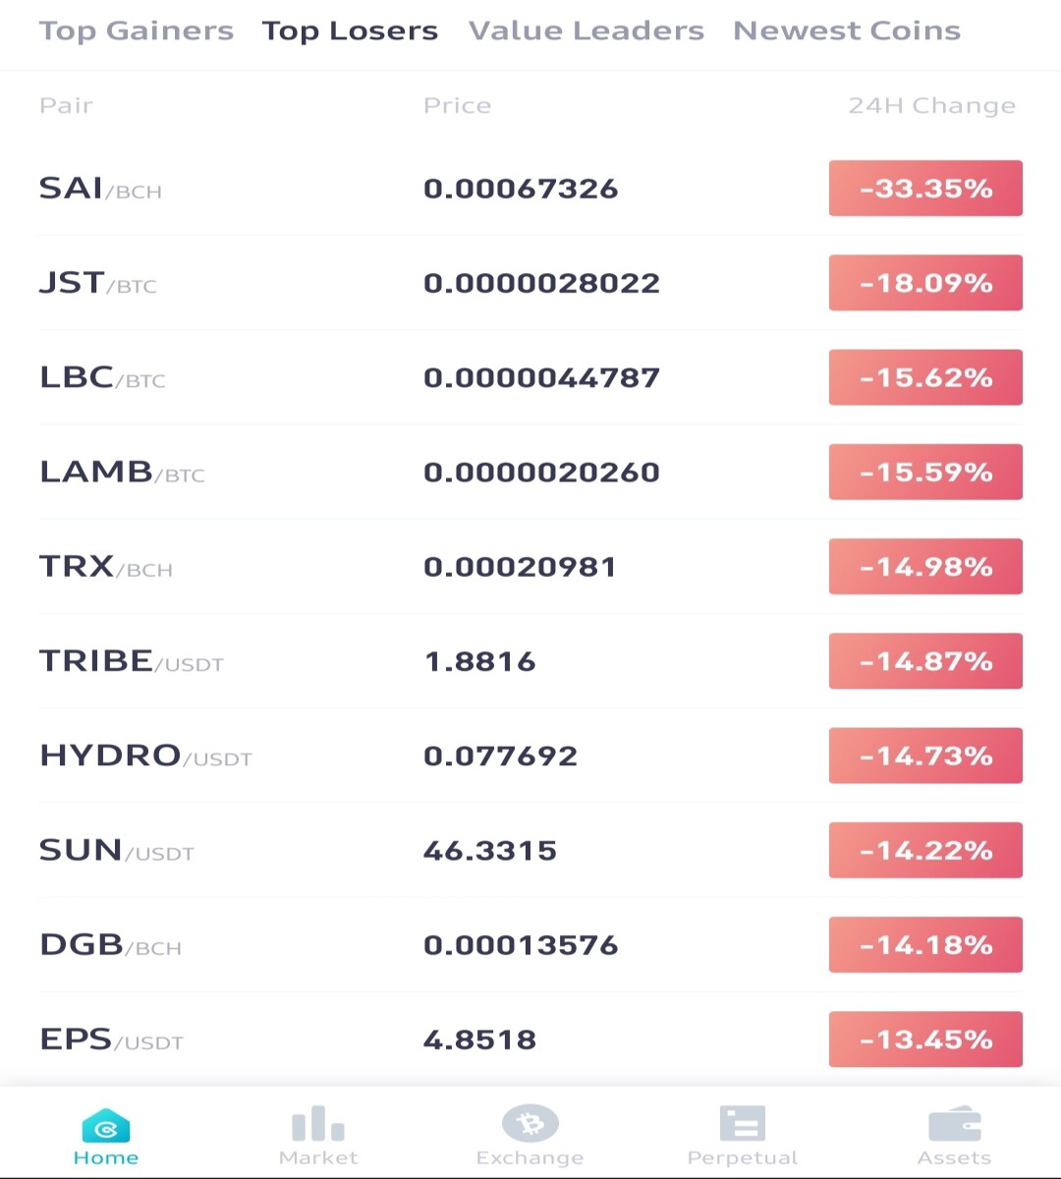The image size is (1061, 1179).
Task: Tap the -33.35% change badge
Action: 925,188
